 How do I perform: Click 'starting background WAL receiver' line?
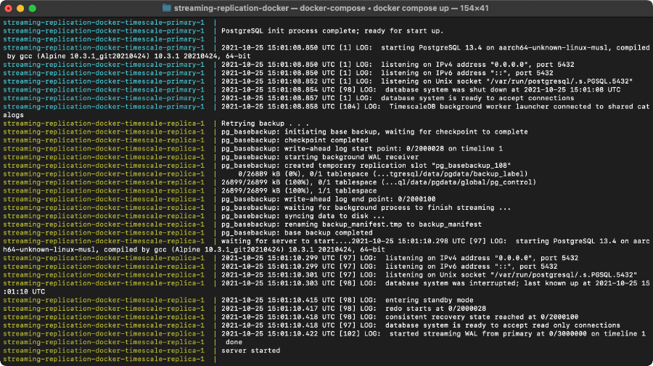pos(320,157)
